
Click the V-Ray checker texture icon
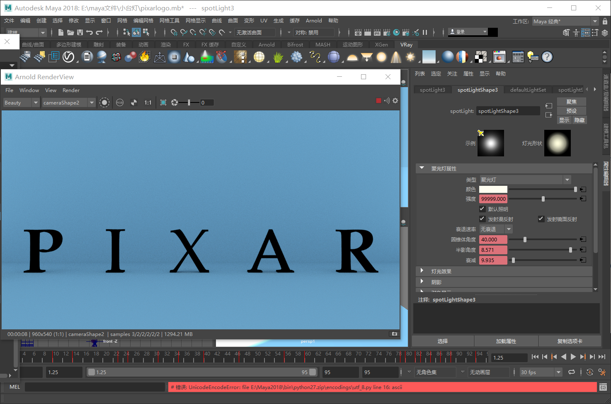tap(481, 57)
